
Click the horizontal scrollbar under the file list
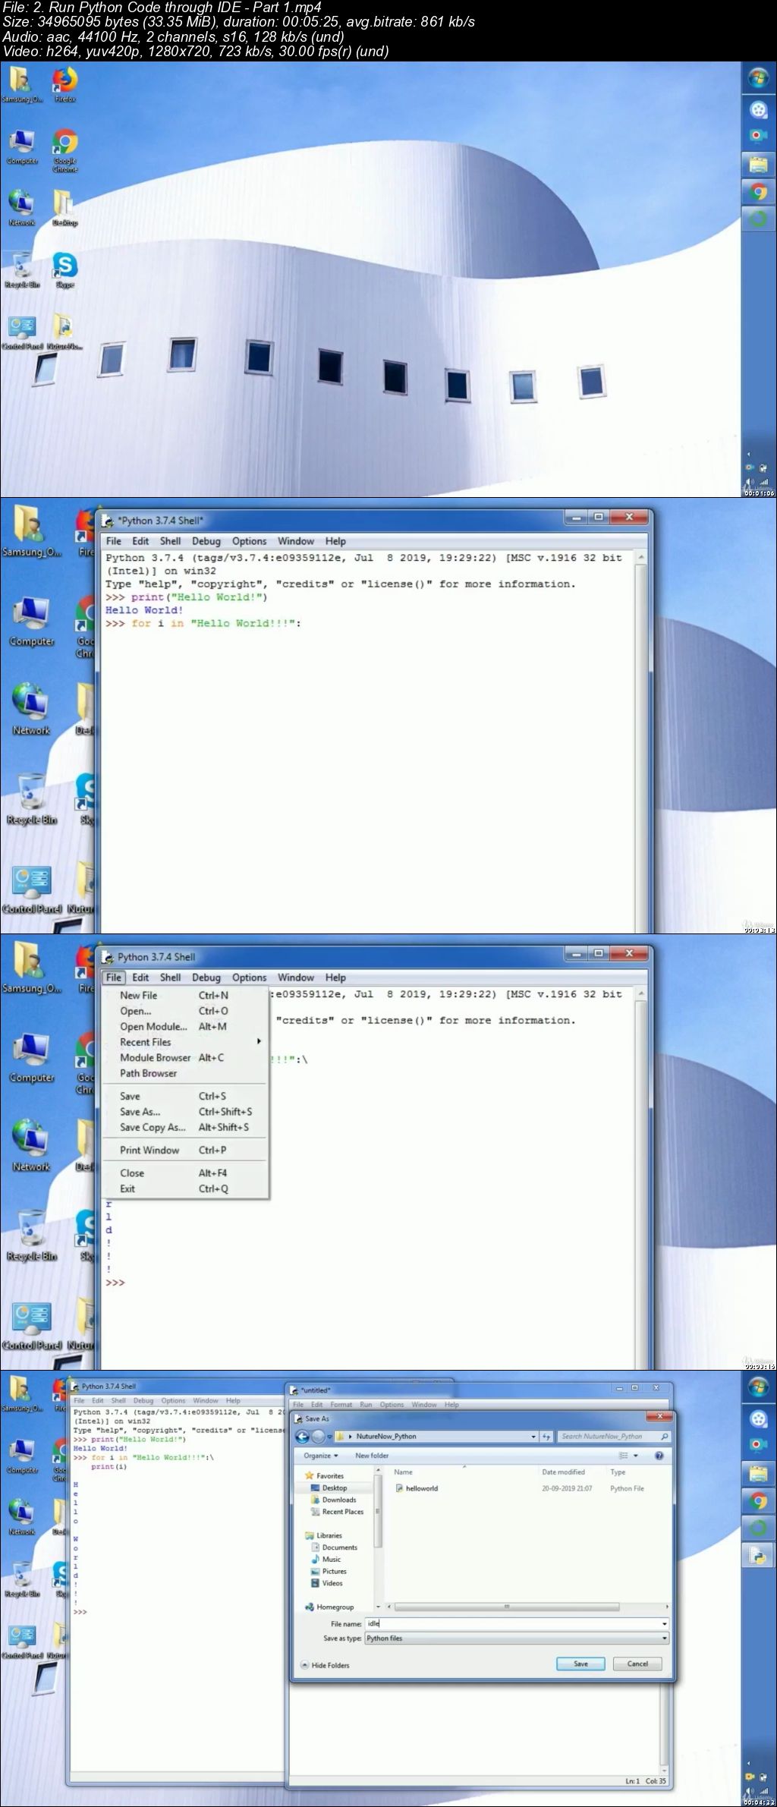point(507,1607)
